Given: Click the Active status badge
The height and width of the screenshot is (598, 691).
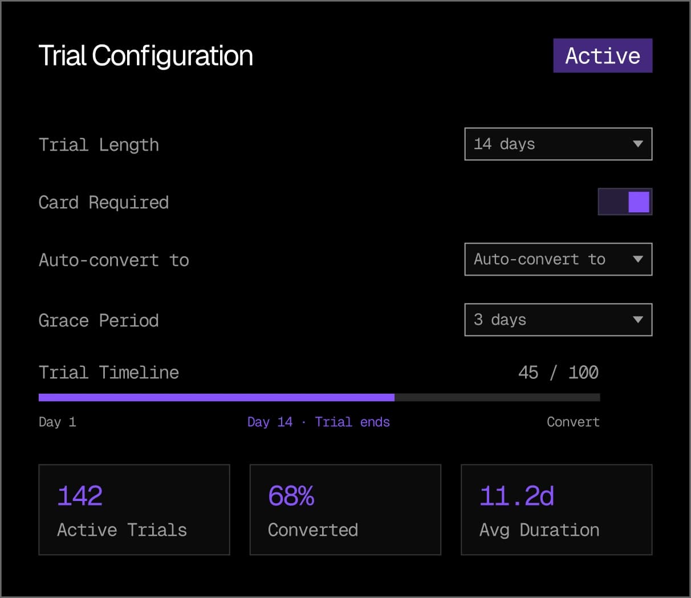Looking at the screenshot, I should pos(602,56).
